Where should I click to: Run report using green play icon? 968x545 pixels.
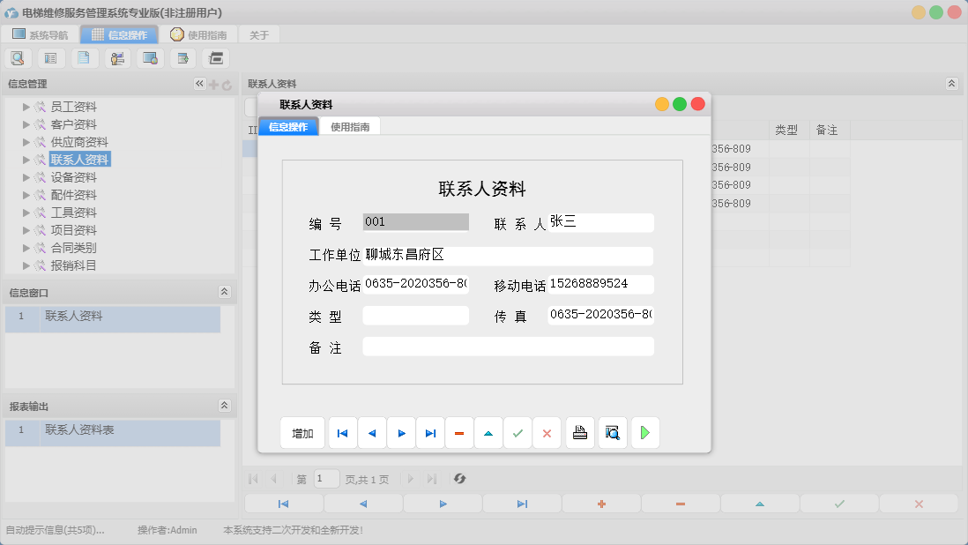[644, 432]
